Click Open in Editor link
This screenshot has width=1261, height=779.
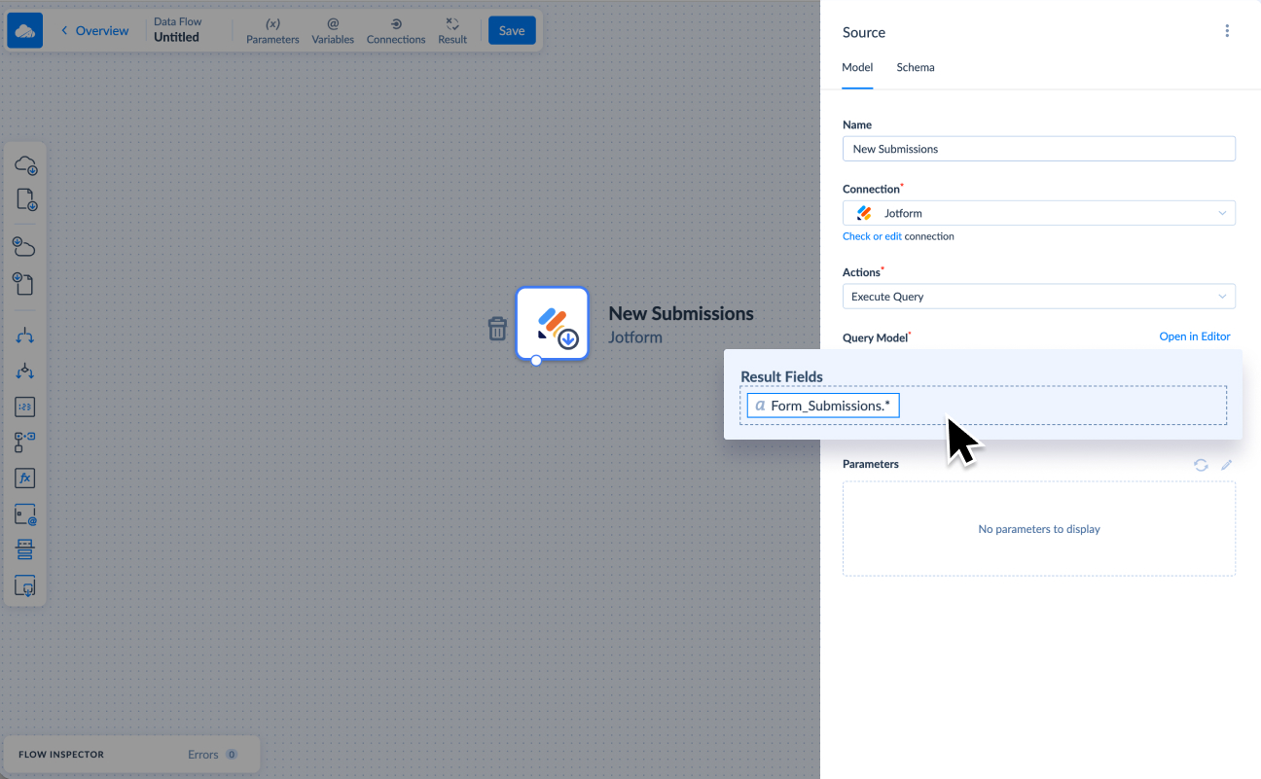pyautogui.click(x=1195, y=336)
